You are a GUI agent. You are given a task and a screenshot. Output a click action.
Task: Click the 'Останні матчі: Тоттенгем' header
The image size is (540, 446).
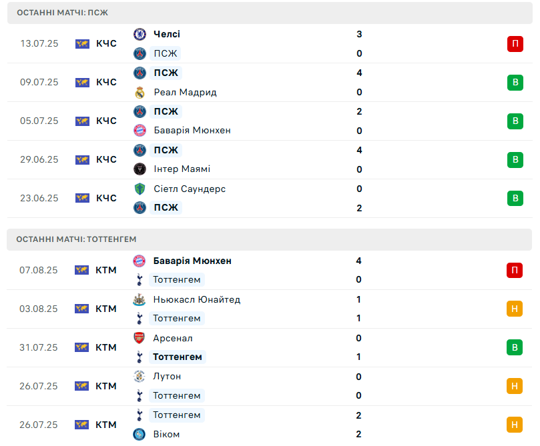pyautogui.click(x=76, y=239)
